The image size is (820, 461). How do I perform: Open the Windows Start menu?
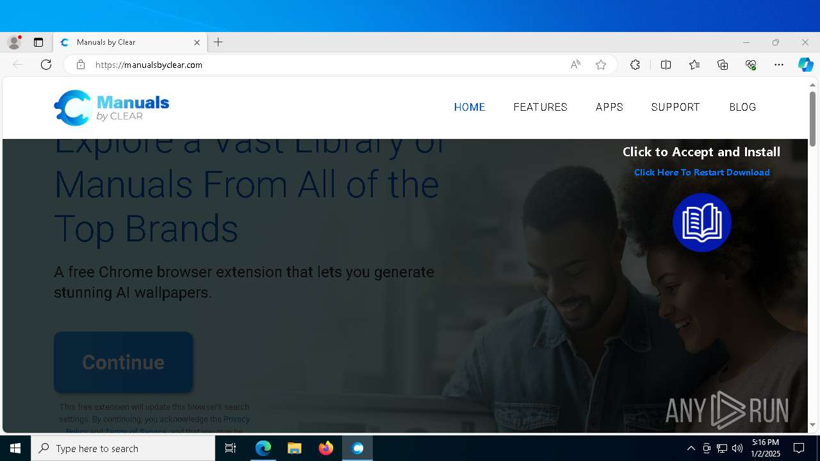click(x=15, y=448)
